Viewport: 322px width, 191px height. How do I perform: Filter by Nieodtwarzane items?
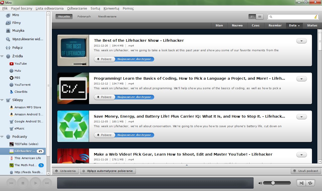pos(107,17)
